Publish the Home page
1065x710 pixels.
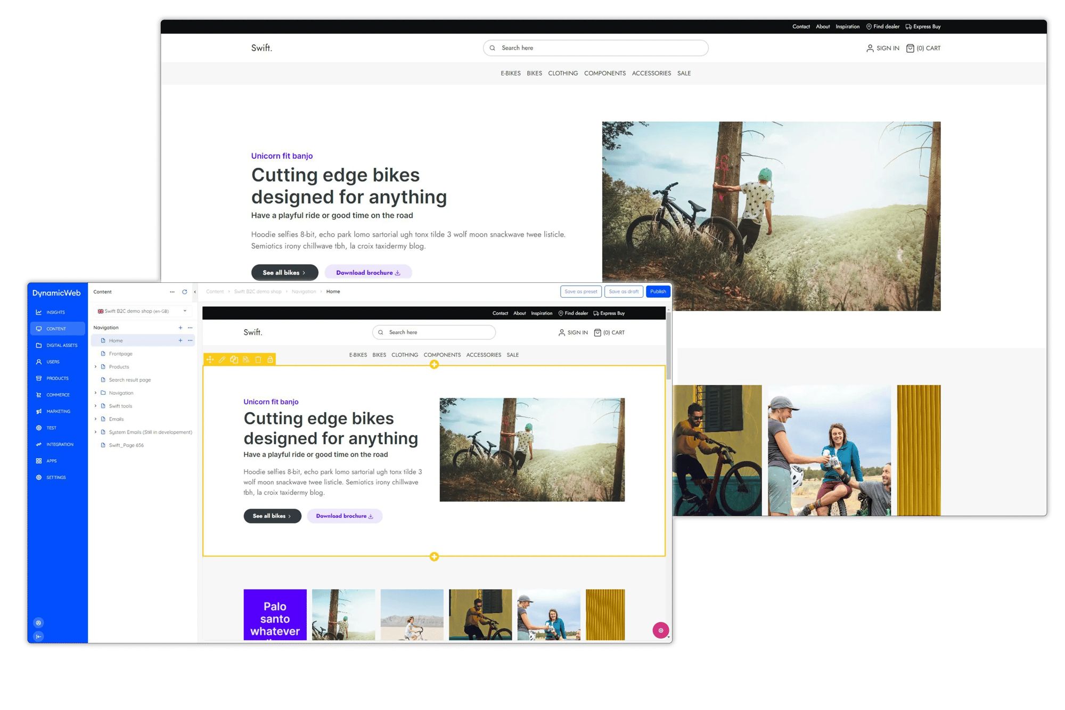658,291
